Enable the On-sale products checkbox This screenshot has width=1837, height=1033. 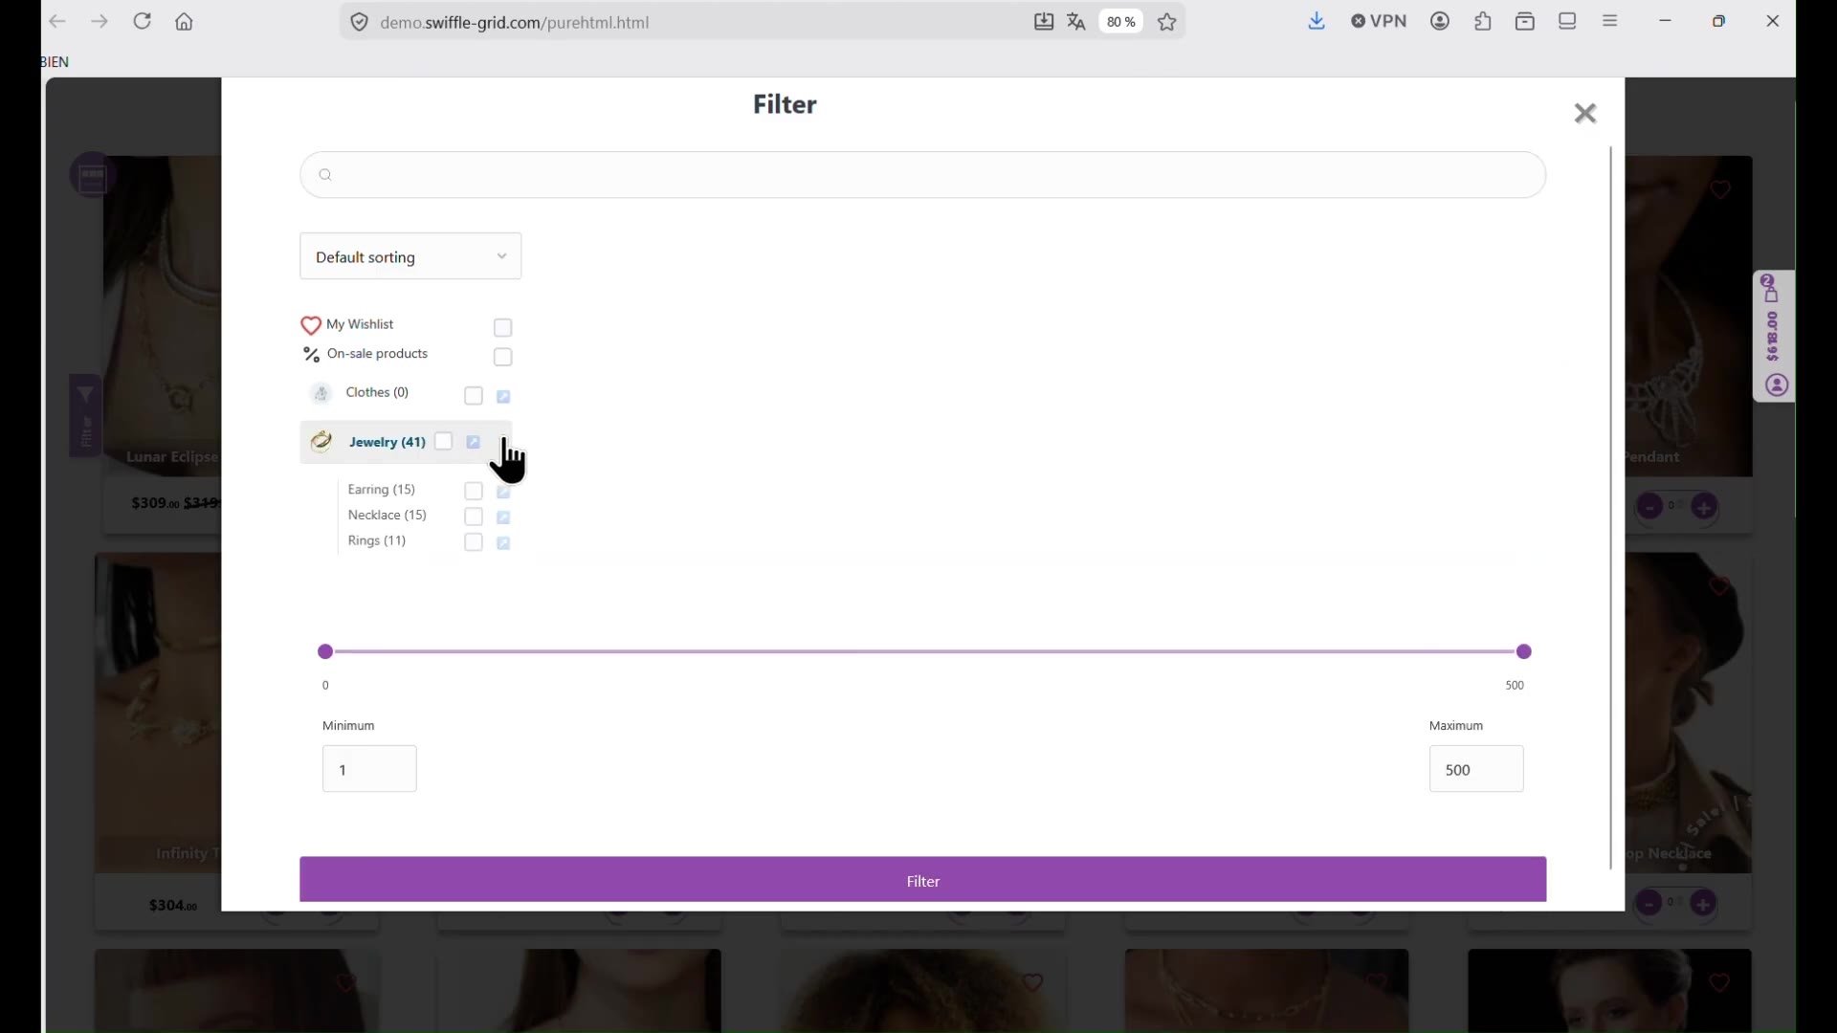point(504,359)
